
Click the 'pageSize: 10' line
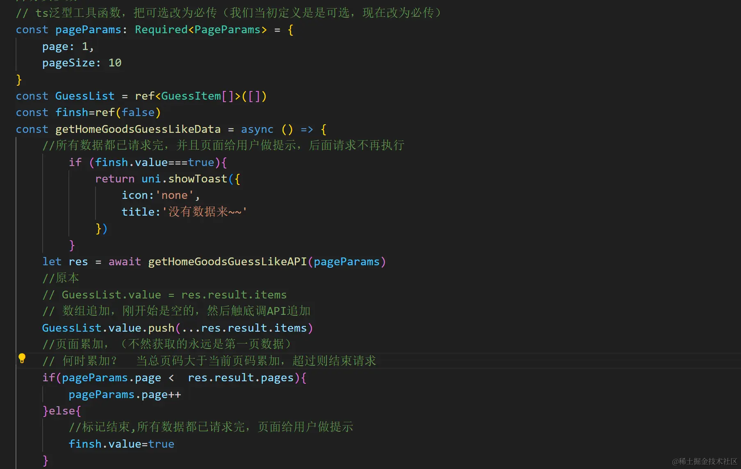point(82,63)
